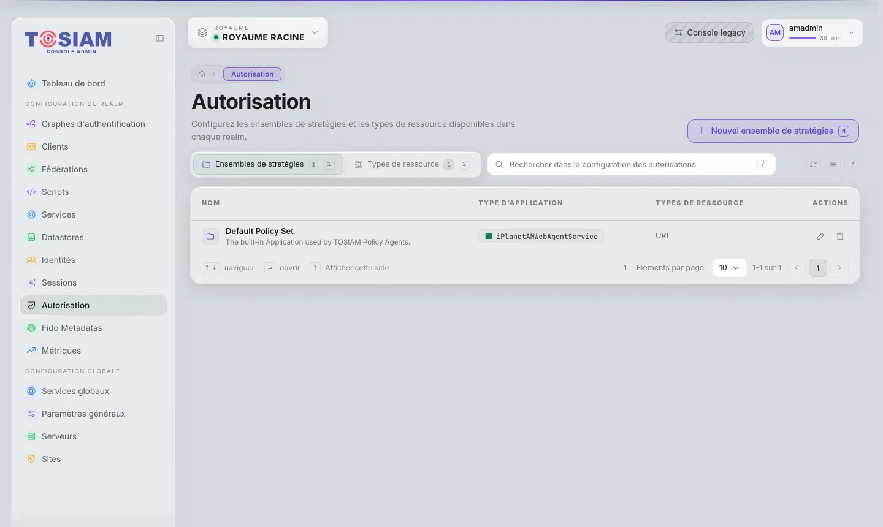Screen dimensions: 883x527
Task: Go to Serveurs
Action: coord(93,436)
